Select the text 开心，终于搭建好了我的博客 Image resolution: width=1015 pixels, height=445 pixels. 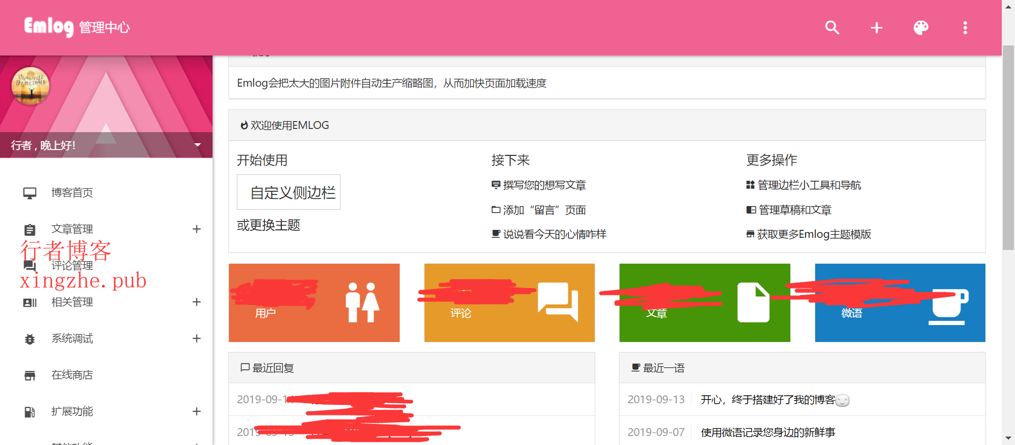(x=768, y=400)
